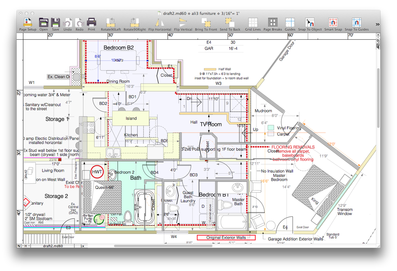Select the Storage 1 label

[x=57, y=119]
